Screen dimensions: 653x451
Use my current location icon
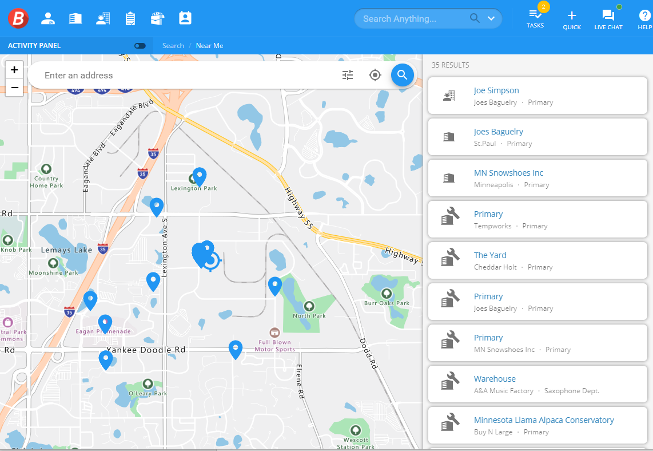(x=375, y=75)
